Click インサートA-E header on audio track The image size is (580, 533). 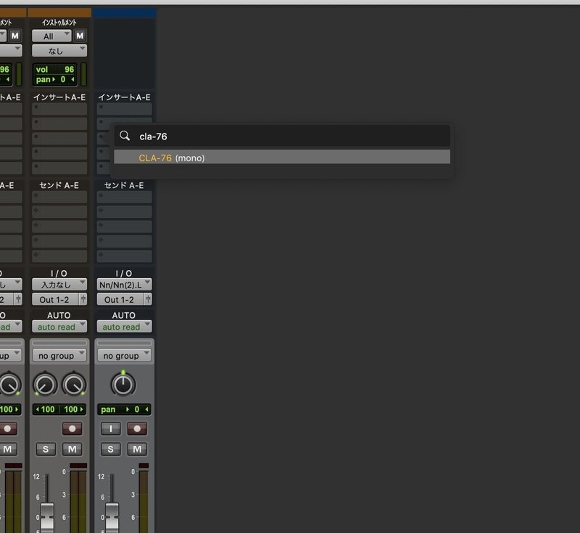124,97
